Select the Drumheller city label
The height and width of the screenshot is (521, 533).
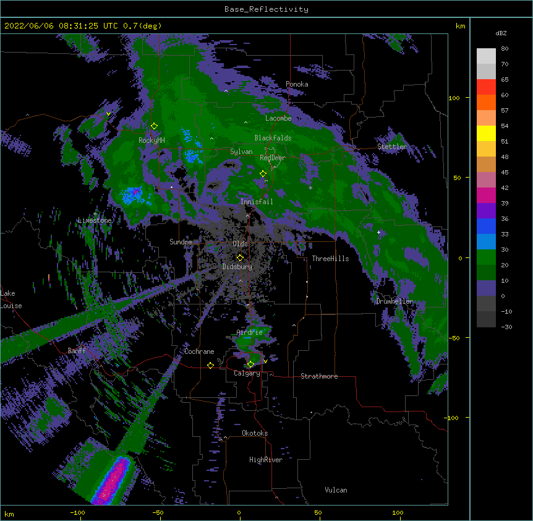coord(394,301)
